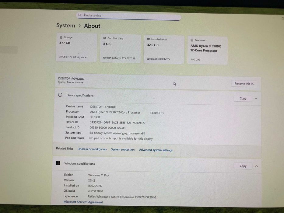
Task: Select the OS build value 26200.7840
Action: (95, 191)
